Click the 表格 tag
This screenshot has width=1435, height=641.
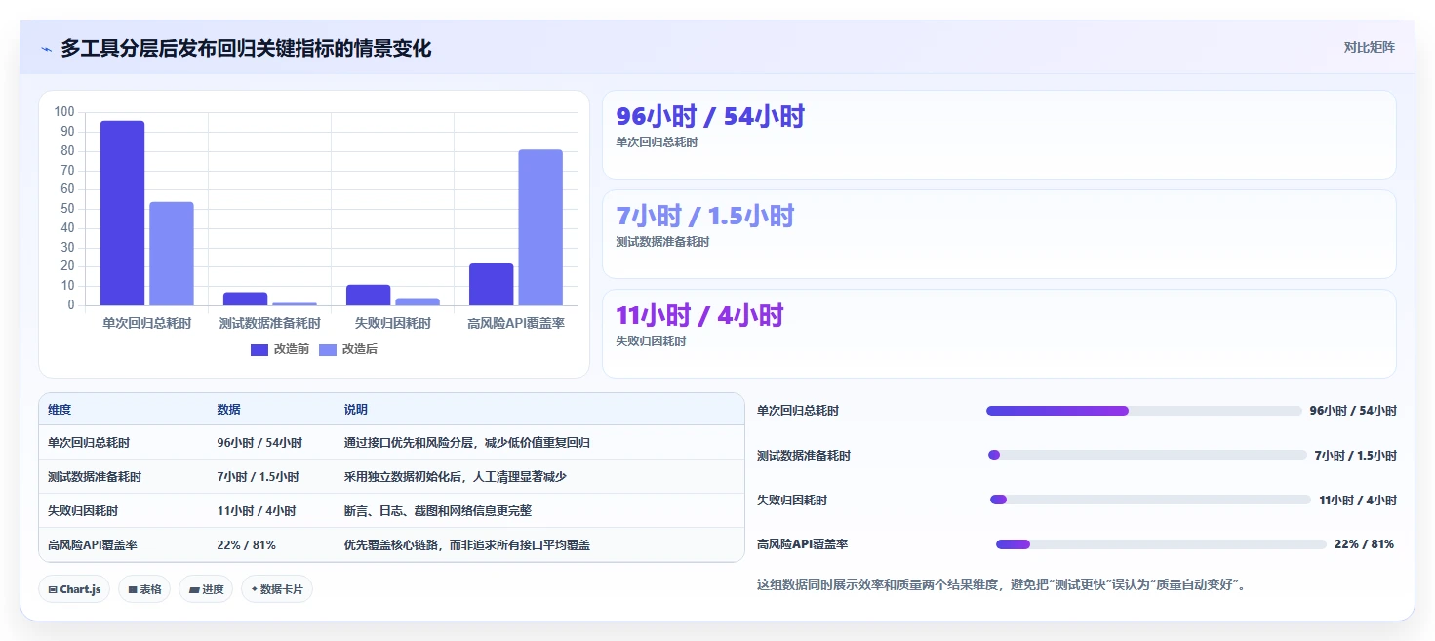144,589
